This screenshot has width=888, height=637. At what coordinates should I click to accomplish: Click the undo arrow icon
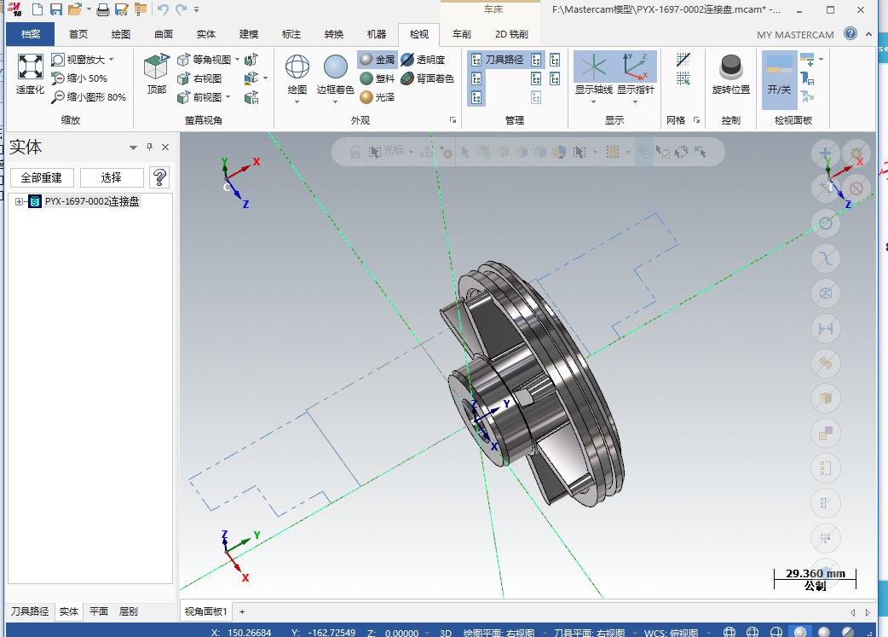[x=163, y=9]
